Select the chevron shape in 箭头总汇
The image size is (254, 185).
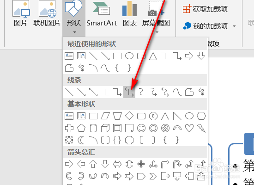153,176
